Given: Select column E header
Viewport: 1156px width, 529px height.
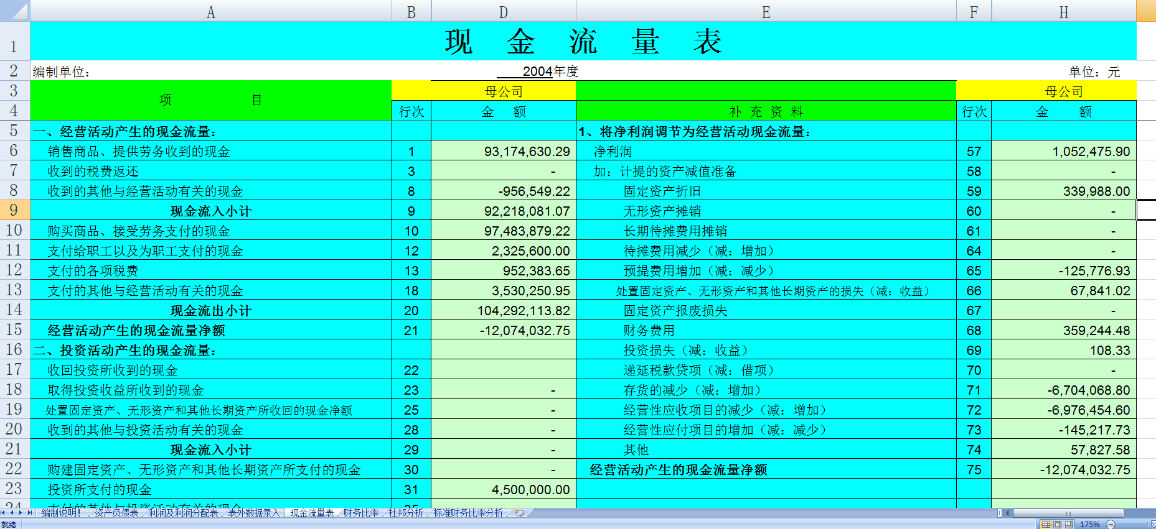Looking at the screenshot, I should coord(766,11).
